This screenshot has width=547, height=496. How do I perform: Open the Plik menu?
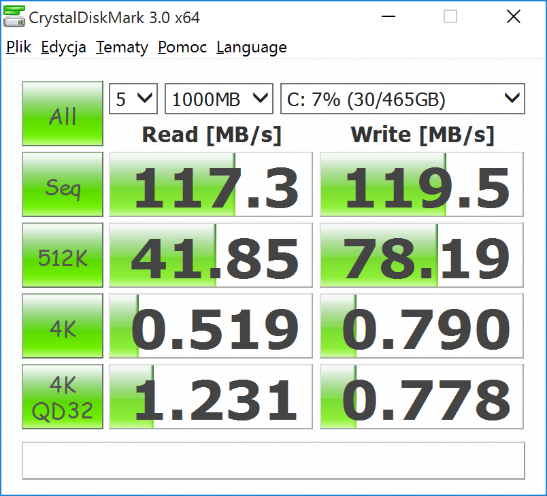pos(19,48)
